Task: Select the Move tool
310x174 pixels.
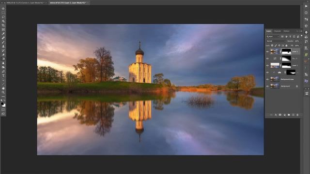Action: tap(3, 9)
